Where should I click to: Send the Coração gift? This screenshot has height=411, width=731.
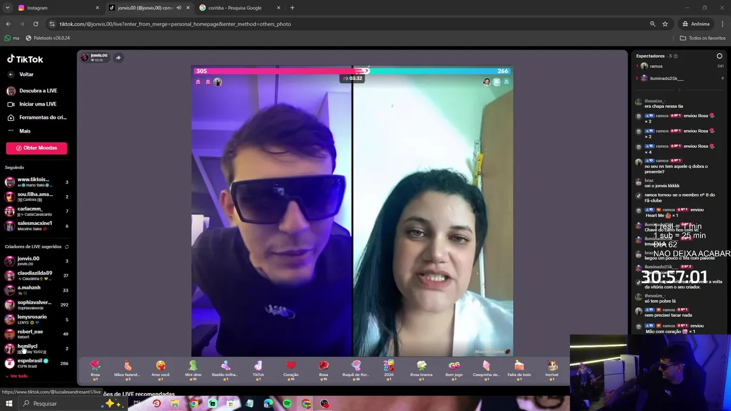coord(291,369)
